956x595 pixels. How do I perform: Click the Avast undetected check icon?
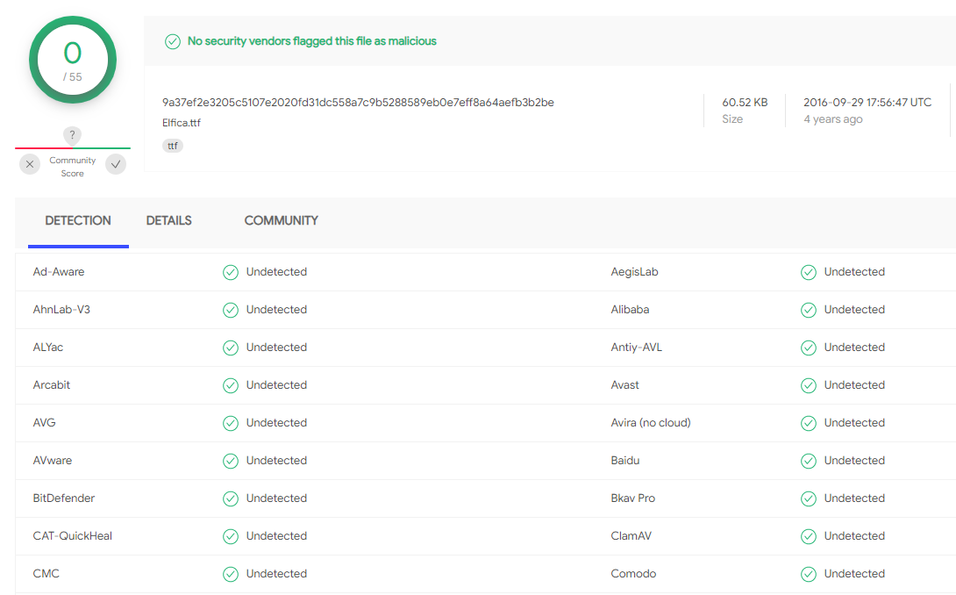(809, 385)
